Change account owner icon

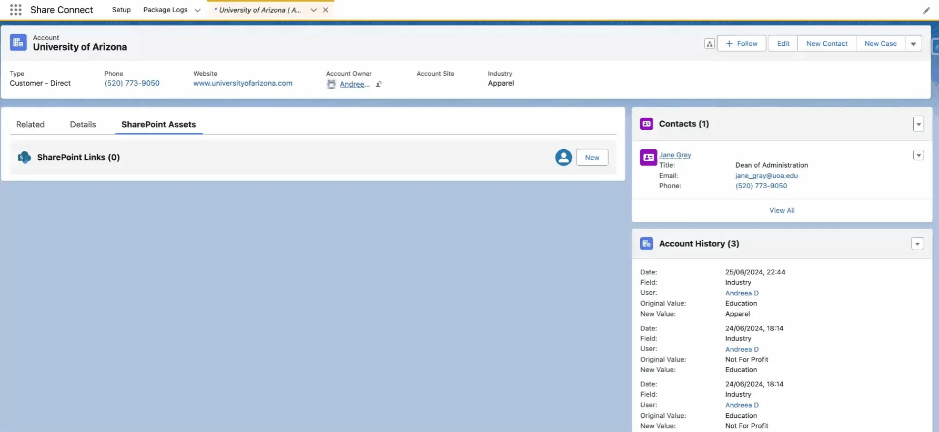coord(378,84)
